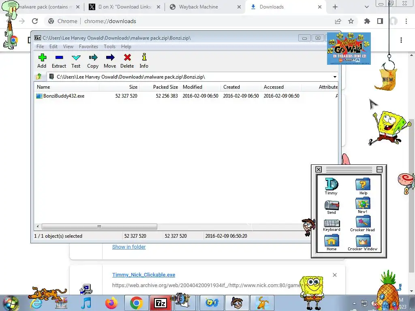Open the Info toolbar icon

(144, 61)
